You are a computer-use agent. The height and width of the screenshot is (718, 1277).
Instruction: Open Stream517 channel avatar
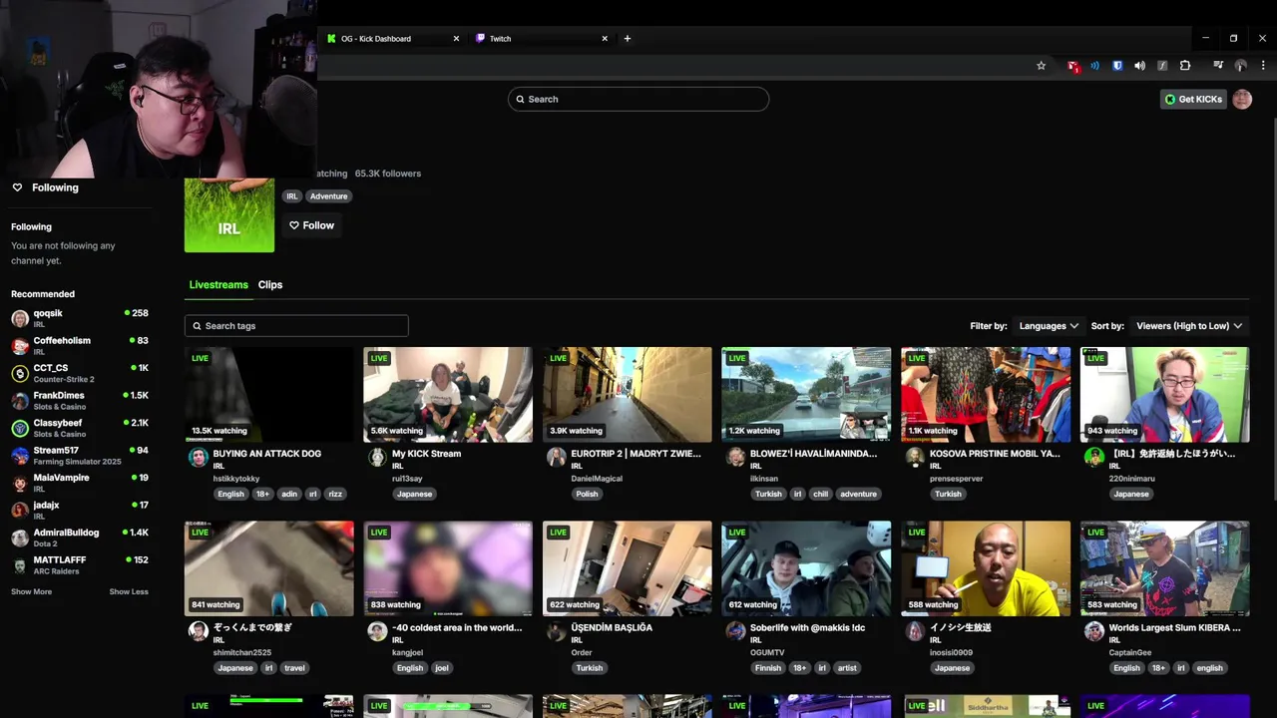(20, 456)
